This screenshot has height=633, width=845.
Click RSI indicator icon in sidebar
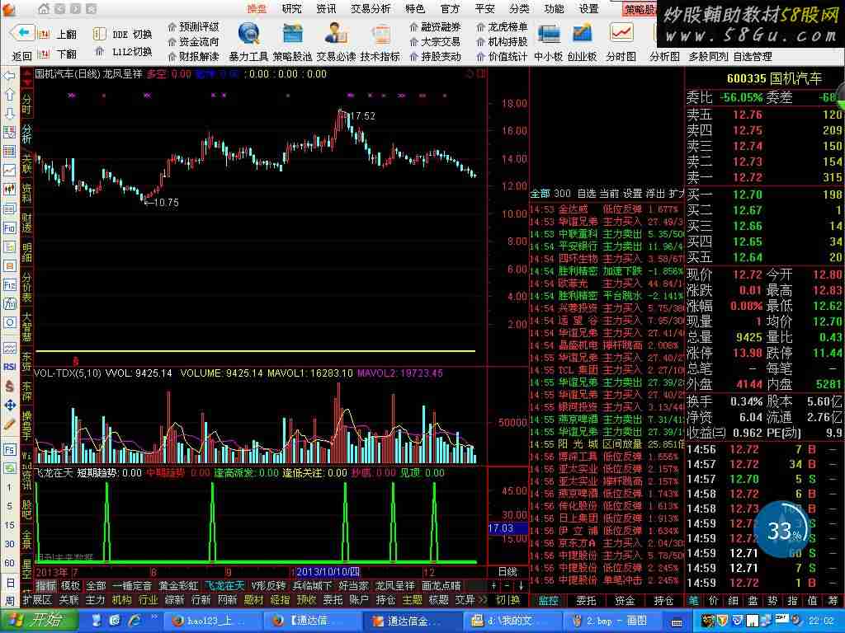coord(9,367)
